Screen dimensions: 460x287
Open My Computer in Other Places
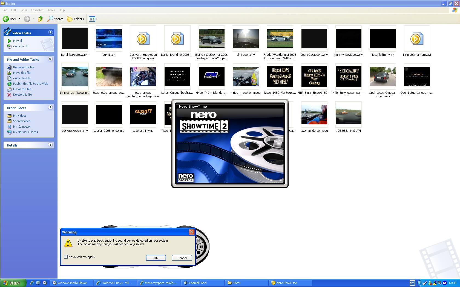click(x=22, y=127)
